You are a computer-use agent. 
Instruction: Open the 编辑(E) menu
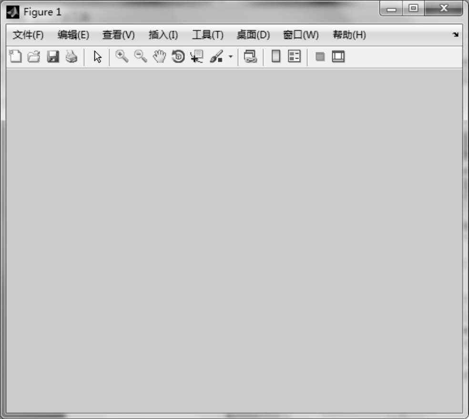click(x=73, y=35)
